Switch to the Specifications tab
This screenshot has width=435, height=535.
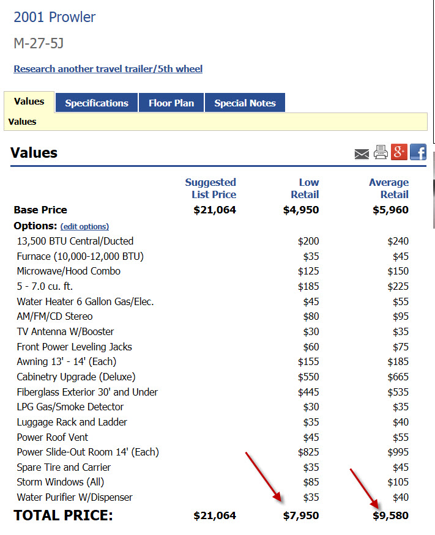pyautogui.click(x=97, y=103)
